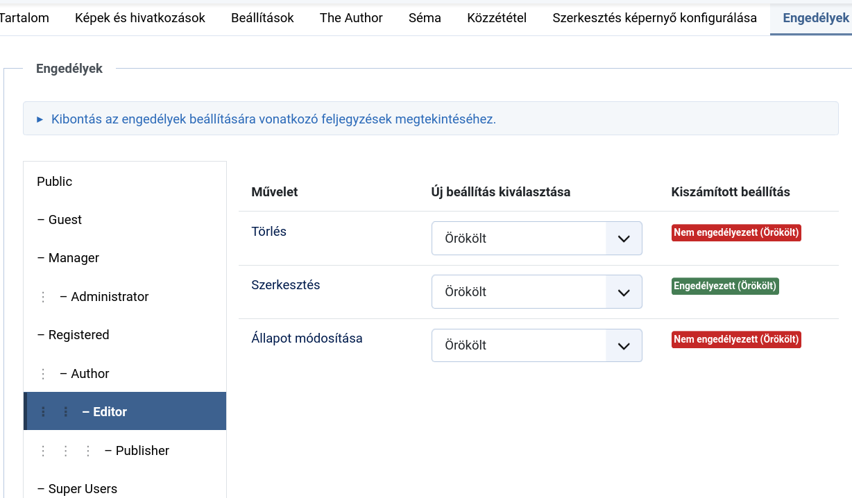Expand the permission notes disclosure
Image resolution: width=852 pixels, height=498 pixels.
point(430,119)
